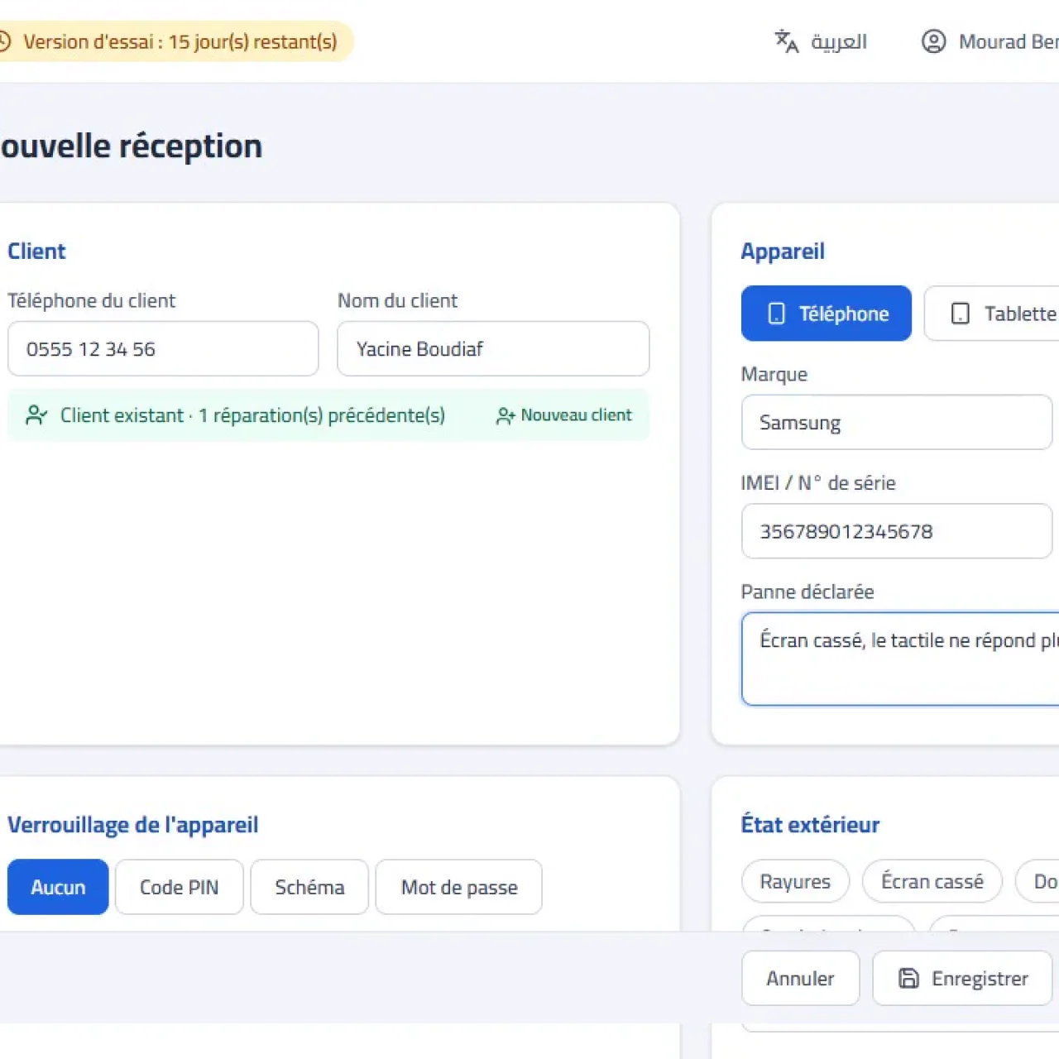Open the user account avatar icon
Image resolution: width=1059 pixels, height=1059 pixels.
tap(933, 41)
